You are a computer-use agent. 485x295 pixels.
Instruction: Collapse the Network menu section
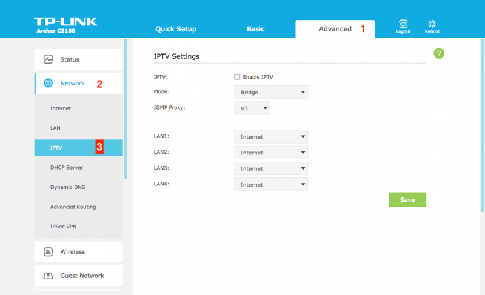point(79,84)
